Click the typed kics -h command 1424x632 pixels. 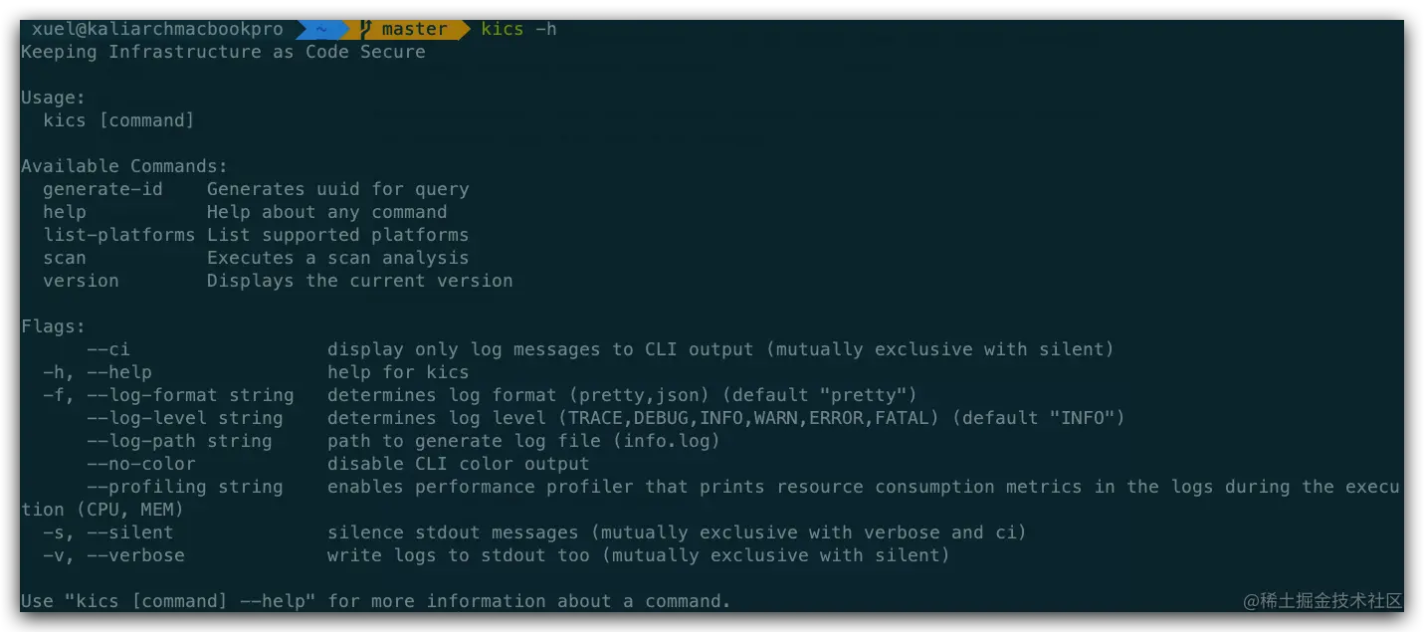click(518, 29)
